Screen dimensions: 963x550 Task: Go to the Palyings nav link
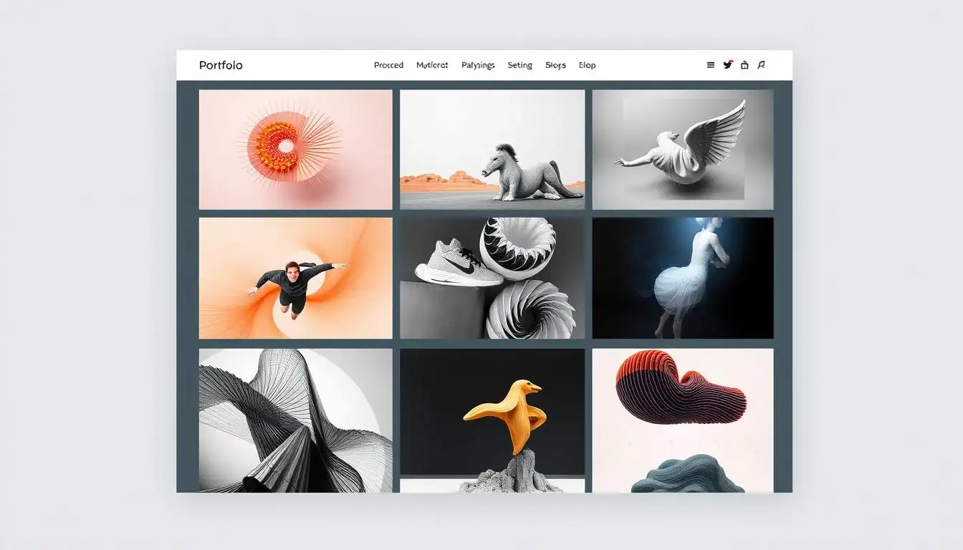(478, 65)
